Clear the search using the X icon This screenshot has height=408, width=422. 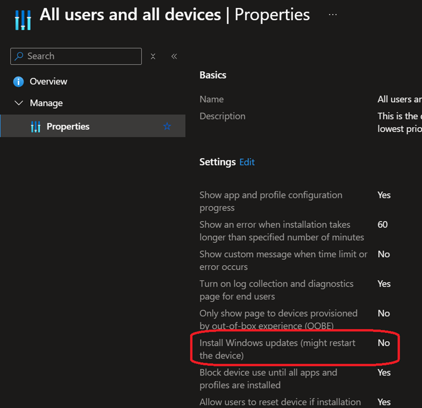153,56
